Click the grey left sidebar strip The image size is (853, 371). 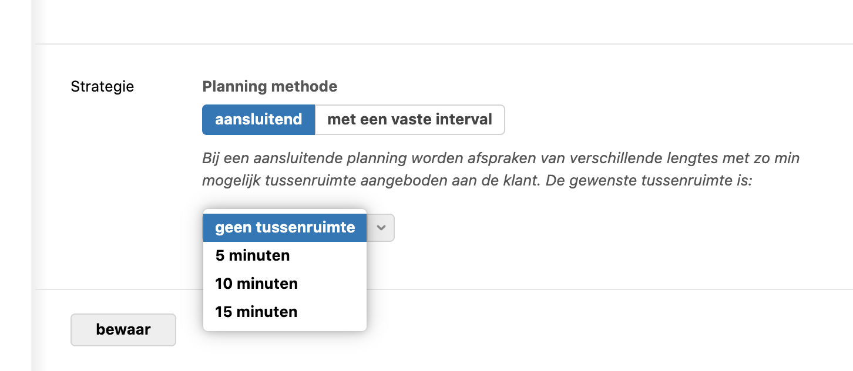pos(15,185)
